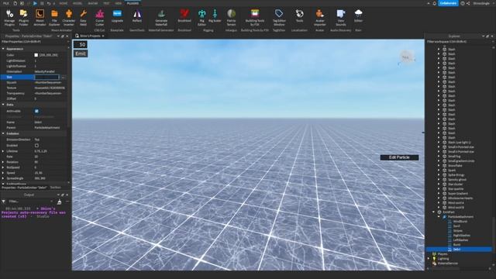496x279 pixels.
Task: Open the Rig Scaler plugin
Action: click(215, 15)
